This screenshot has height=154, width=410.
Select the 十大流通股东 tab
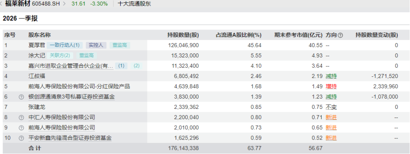coord(134,4)
